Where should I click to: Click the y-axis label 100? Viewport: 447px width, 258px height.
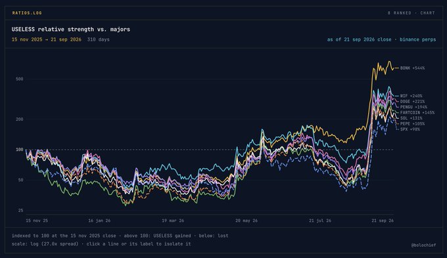pos(19,150)
